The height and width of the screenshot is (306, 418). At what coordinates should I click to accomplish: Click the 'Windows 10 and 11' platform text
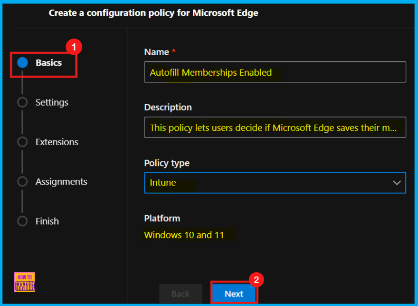pyautogui.click(x=184, y=235)
